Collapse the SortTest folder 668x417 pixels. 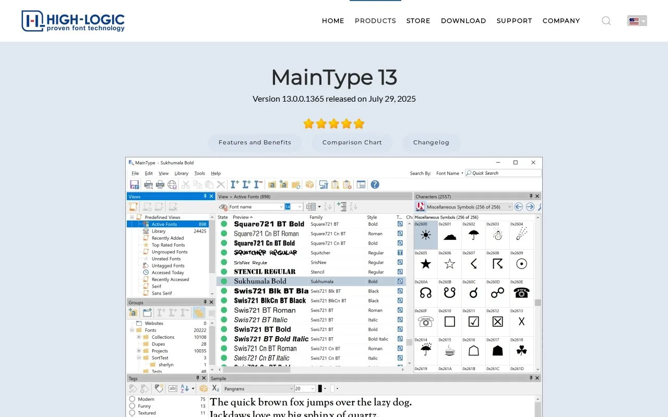[x=139, y=358]
